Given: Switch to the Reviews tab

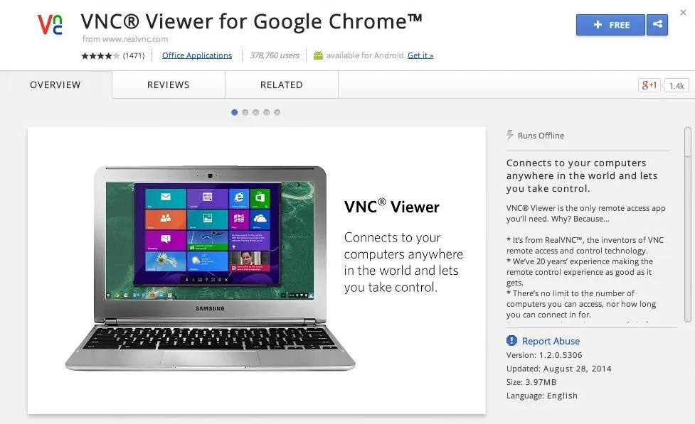Looking at the screenshot, I should (x=169, y=85).
